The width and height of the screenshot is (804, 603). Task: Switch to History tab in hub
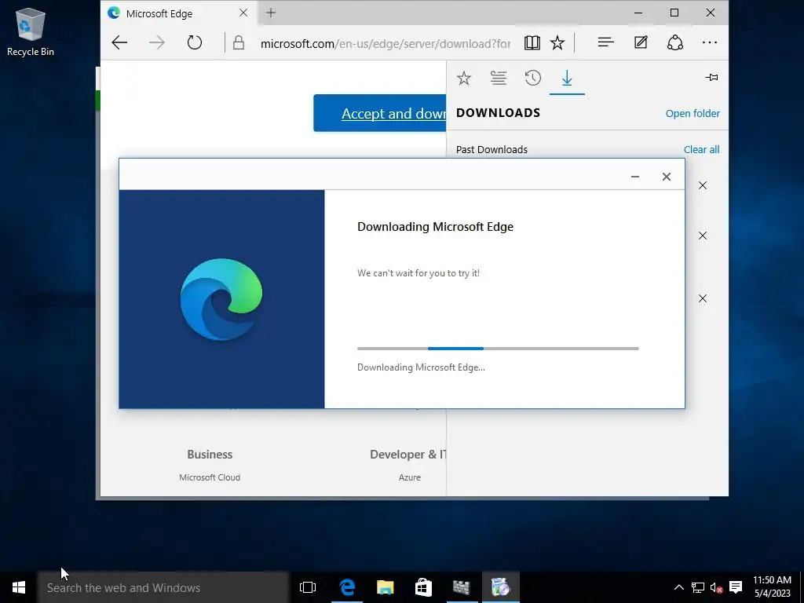[x=533, y=78]
